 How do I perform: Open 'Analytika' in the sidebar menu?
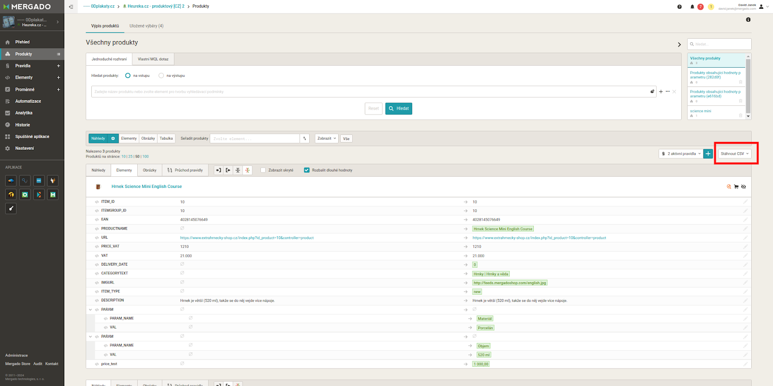click(x=24, y=113)
